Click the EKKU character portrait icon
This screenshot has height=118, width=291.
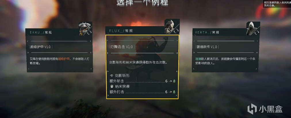[85, 28]
